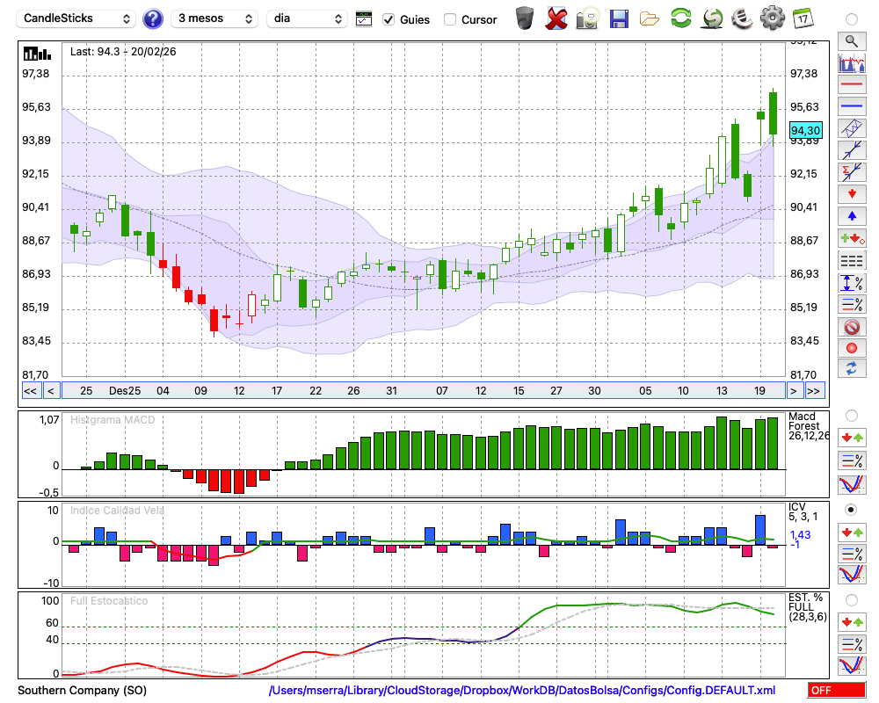Click the bar chart icon in chart corner
The height and width of the screenshot is (703, 879).
[x=37, y=54]
